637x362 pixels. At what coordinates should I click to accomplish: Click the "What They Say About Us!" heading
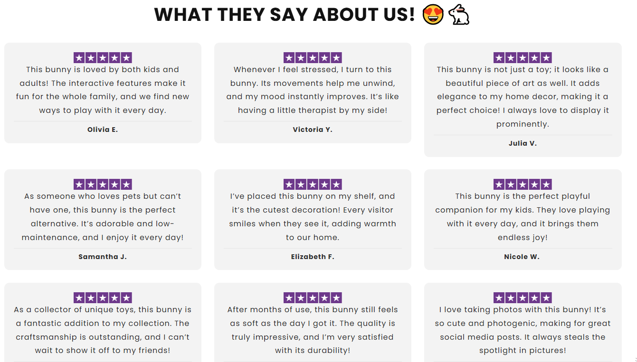[x=285, y=15]
